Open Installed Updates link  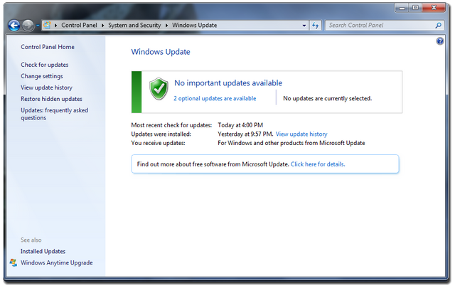pos(43,252)
